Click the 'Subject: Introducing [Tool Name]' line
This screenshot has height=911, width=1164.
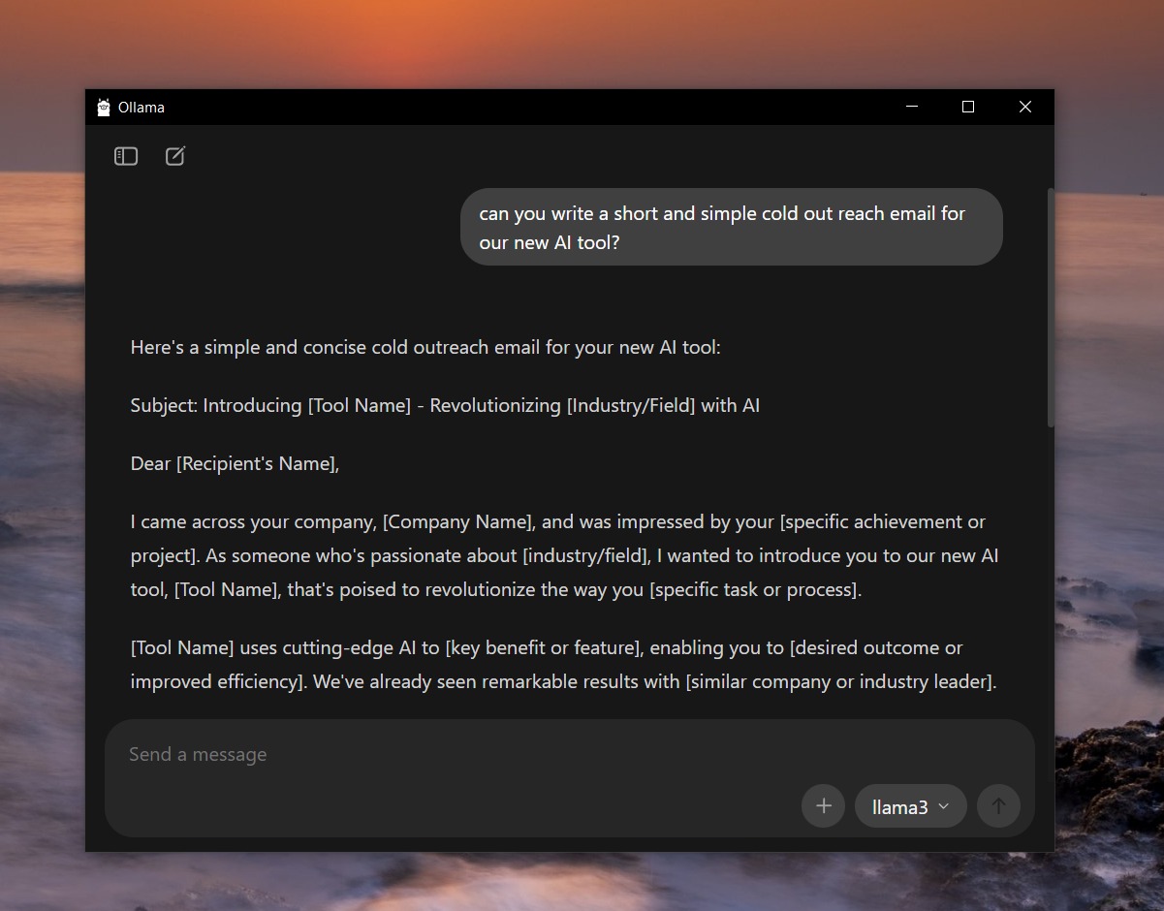pos(445,405)
